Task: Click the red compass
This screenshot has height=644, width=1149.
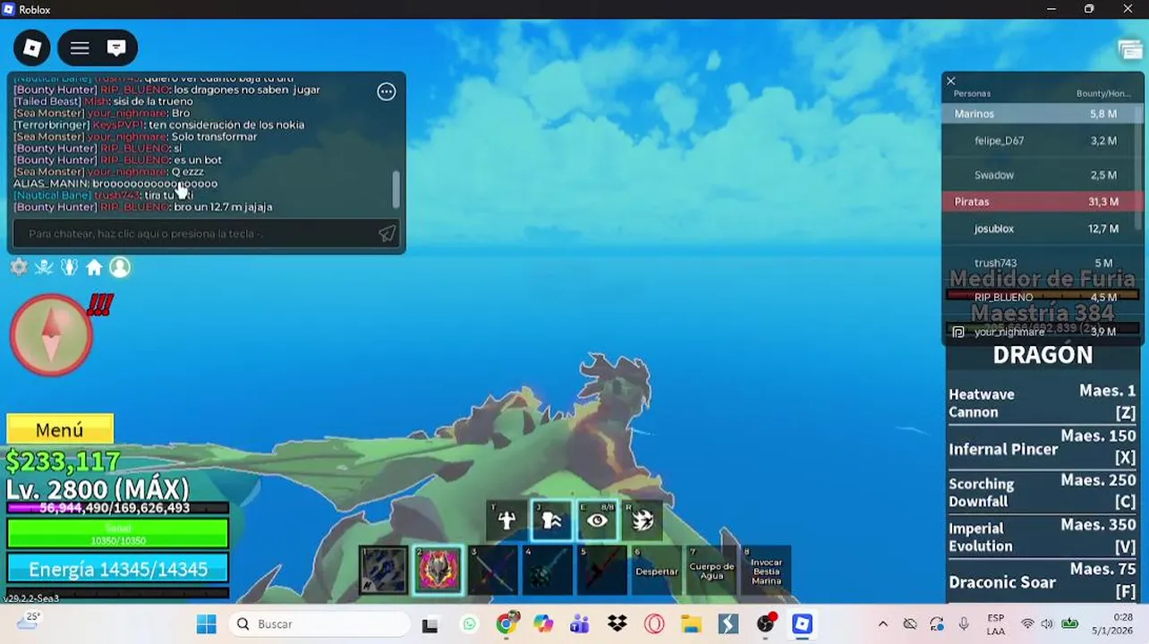Action: point(51,335)
